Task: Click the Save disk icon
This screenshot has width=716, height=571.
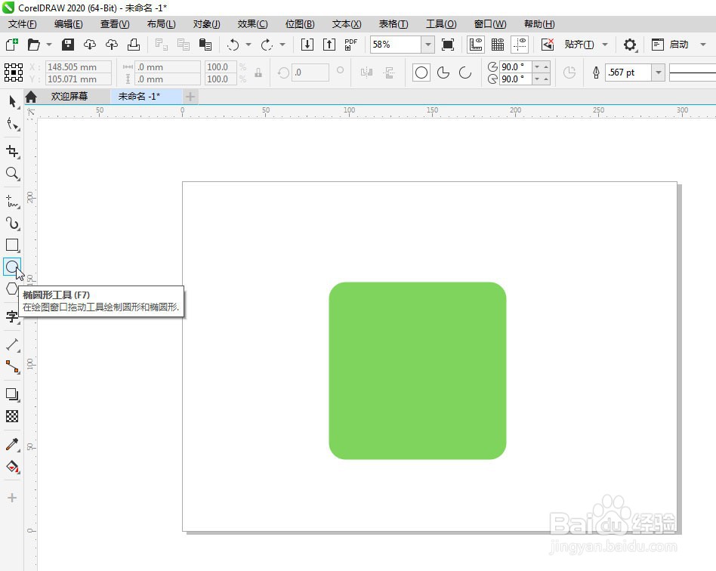Action: (x=68, y=45)
